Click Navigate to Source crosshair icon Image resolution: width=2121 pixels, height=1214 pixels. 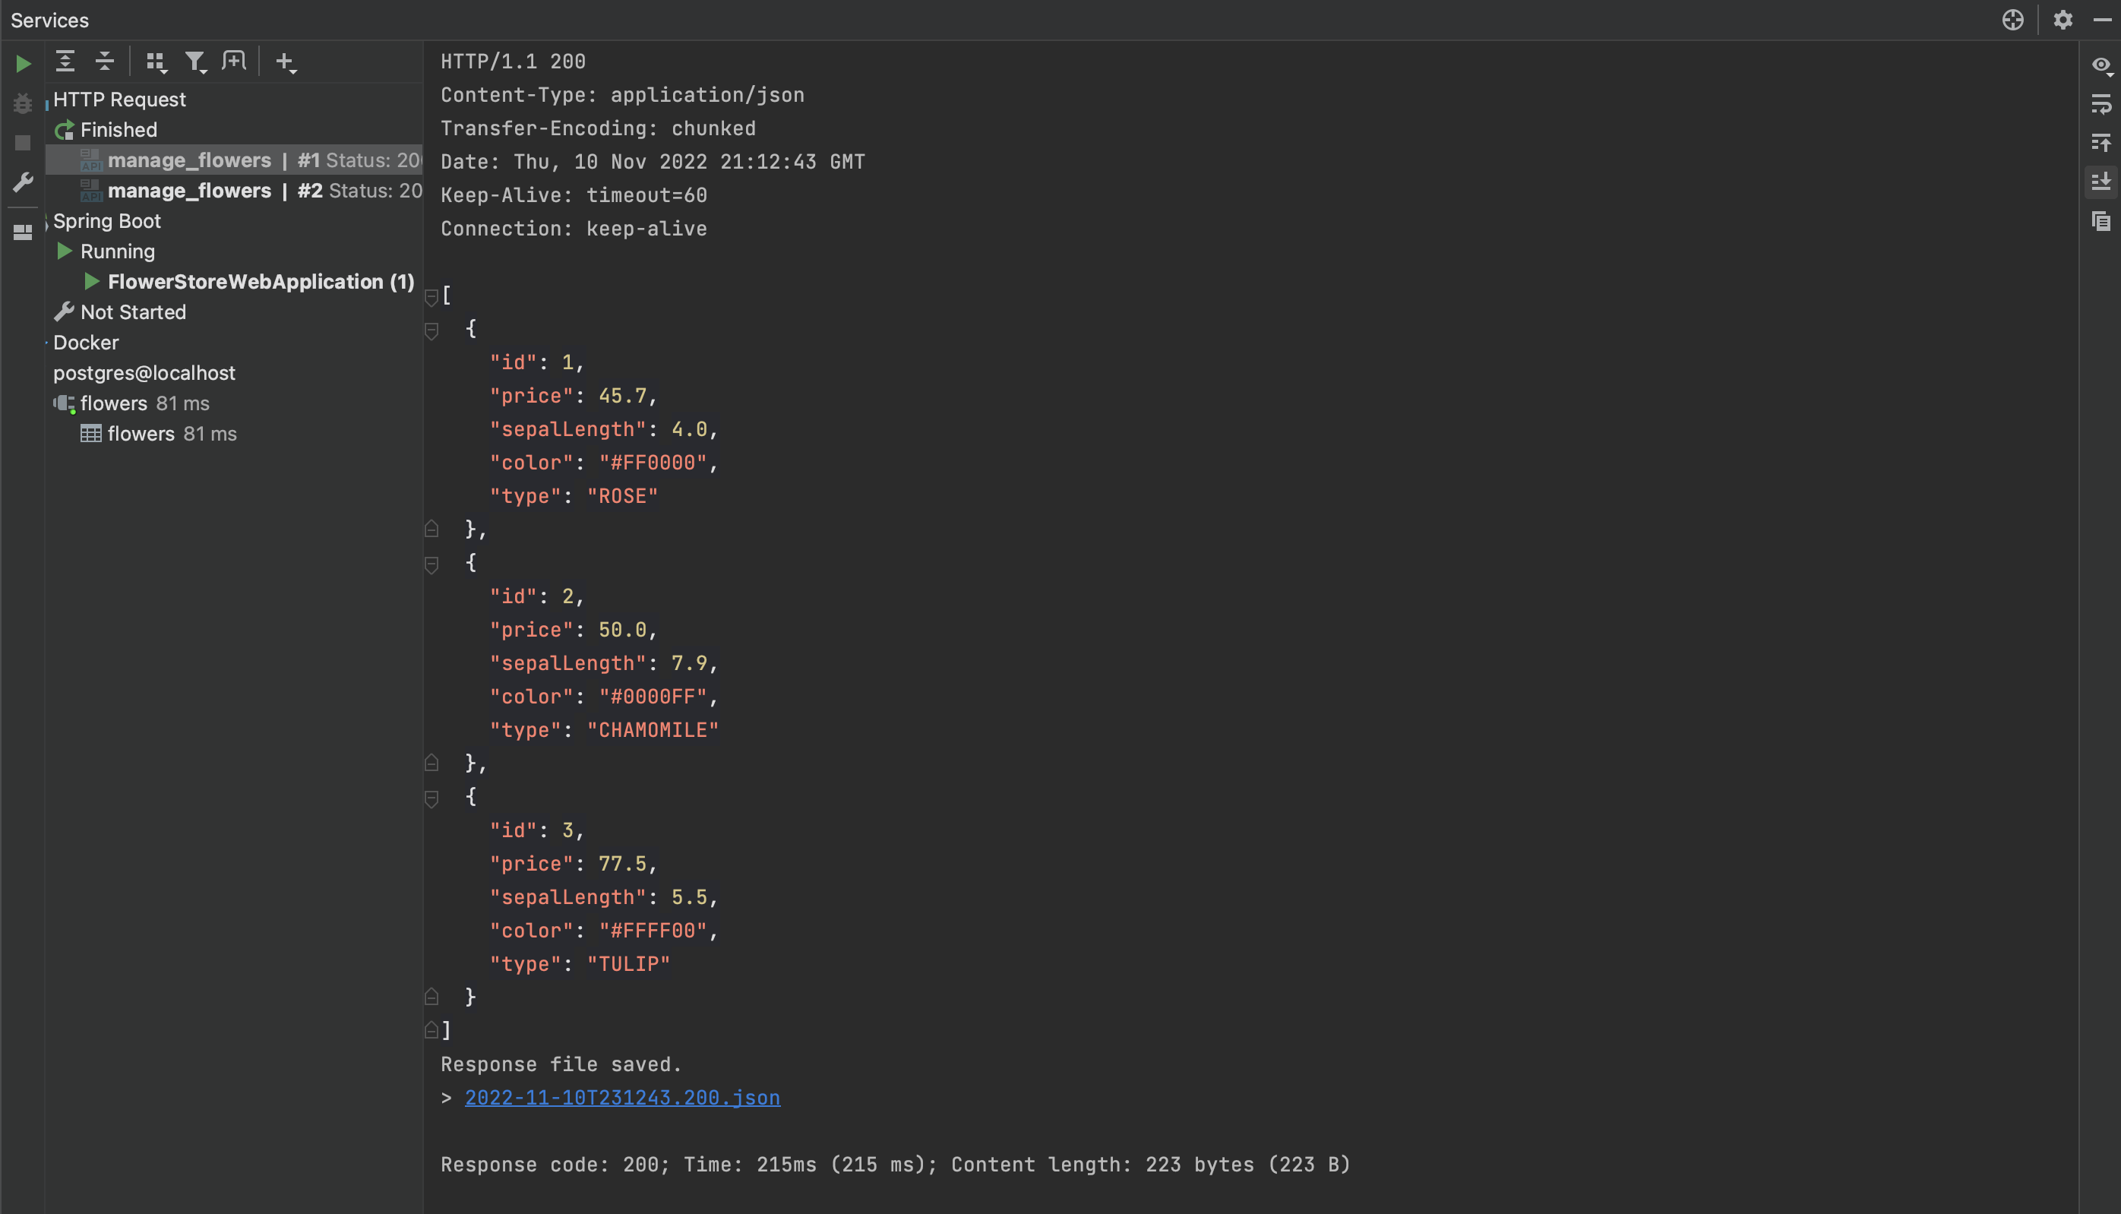[2012, 20]
